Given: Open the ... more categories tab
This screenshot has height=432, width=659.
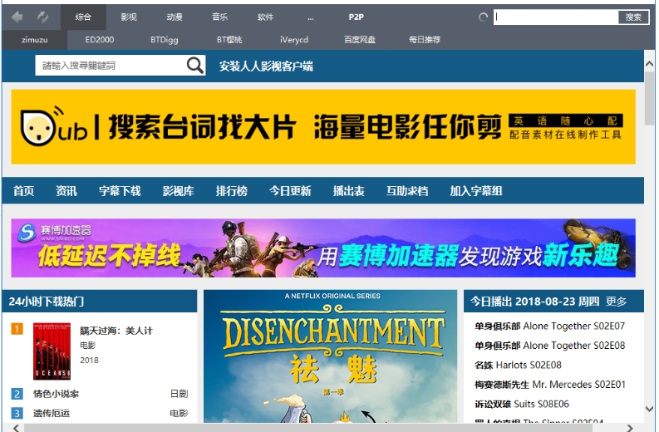Looking at the screenshot, I should [x=311, y=17].
